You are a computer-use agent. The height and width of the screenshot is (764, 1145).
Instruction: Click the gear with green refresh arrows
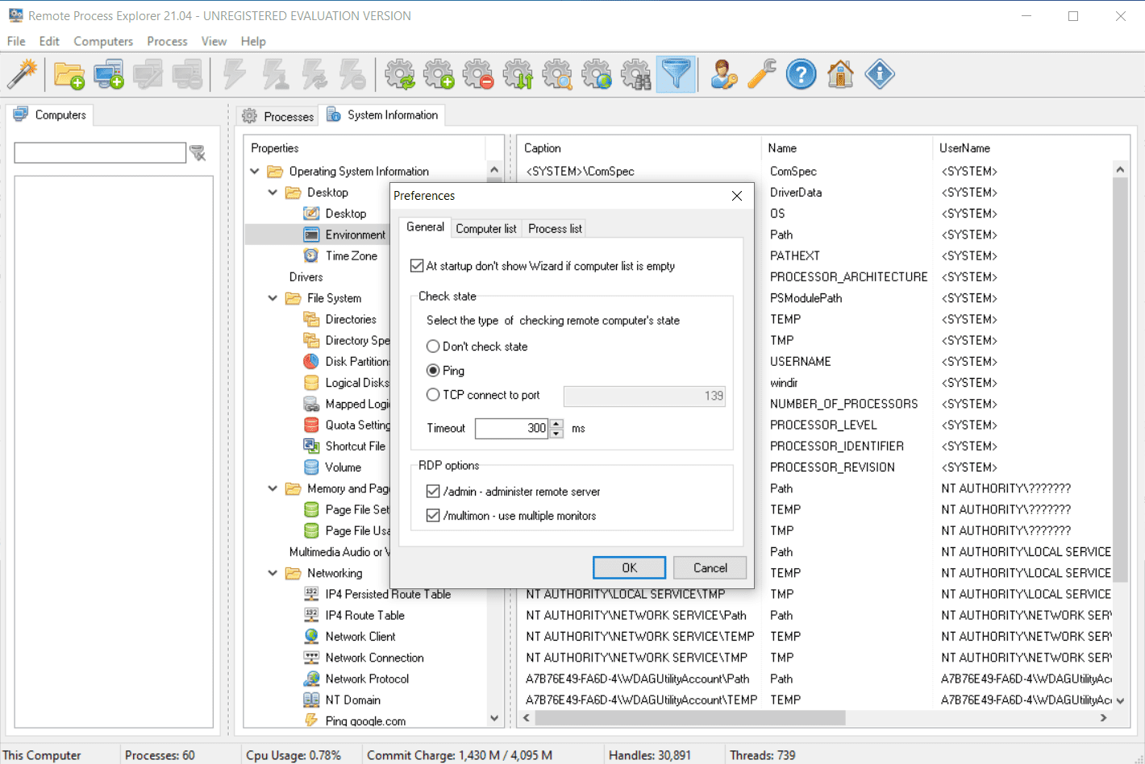click(400, 74)
